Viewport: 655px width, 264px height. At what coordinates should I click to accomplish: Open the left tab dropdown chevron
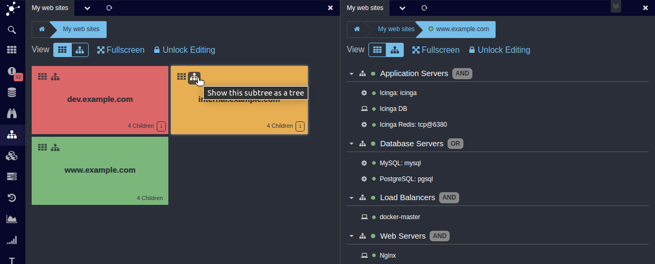click(x=87, y=8)
